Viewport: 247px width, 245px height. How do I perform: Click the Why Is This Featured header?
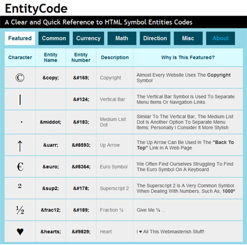188,57
